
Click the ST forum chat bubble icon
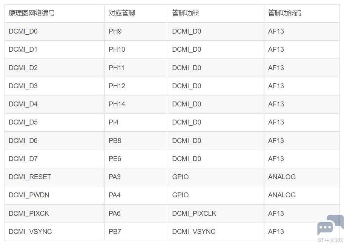pos(330,225)
